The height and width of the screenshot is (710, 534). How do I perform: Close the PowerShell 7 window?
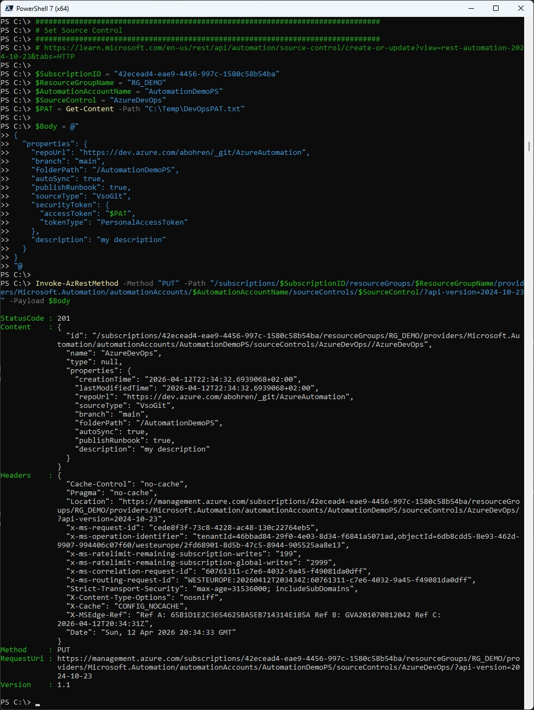click(x=521, y=8)
